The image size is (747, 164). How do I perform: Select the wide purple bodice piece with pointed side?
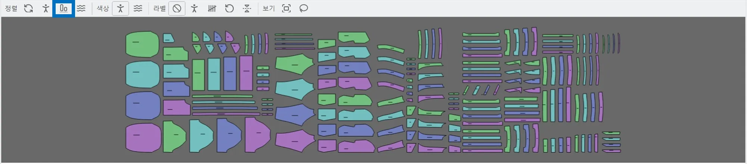click(295, 141)
